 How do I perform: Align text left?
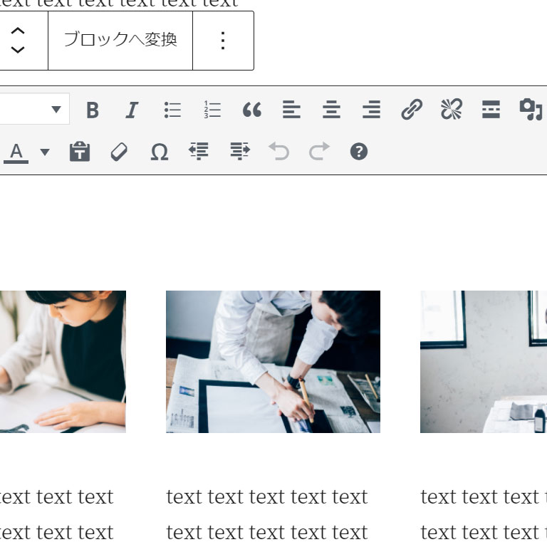tap(291, 110)
